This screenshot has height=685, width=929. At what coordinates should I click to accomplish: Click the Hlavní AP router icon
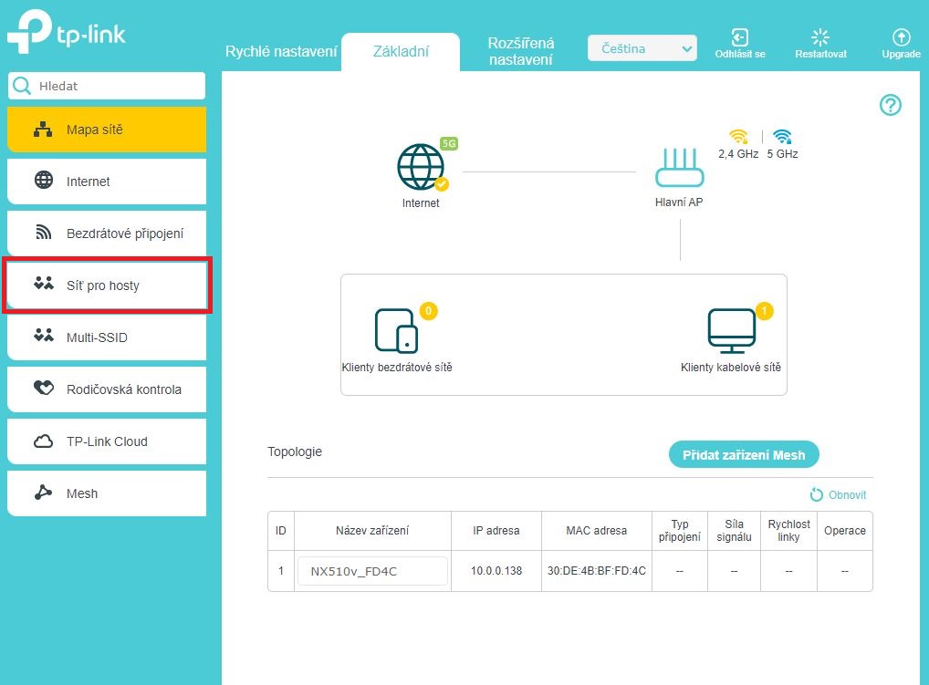pos(679,167)
